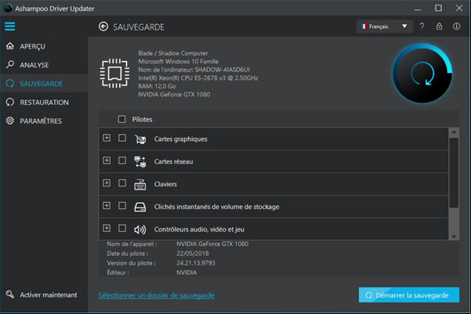Open the info icon in the header

tap(457, 27)
